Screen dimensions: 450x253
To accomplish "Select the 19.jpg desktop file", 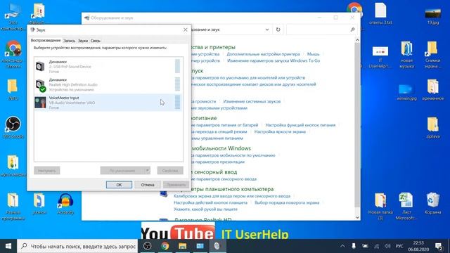I will point(433,15).
